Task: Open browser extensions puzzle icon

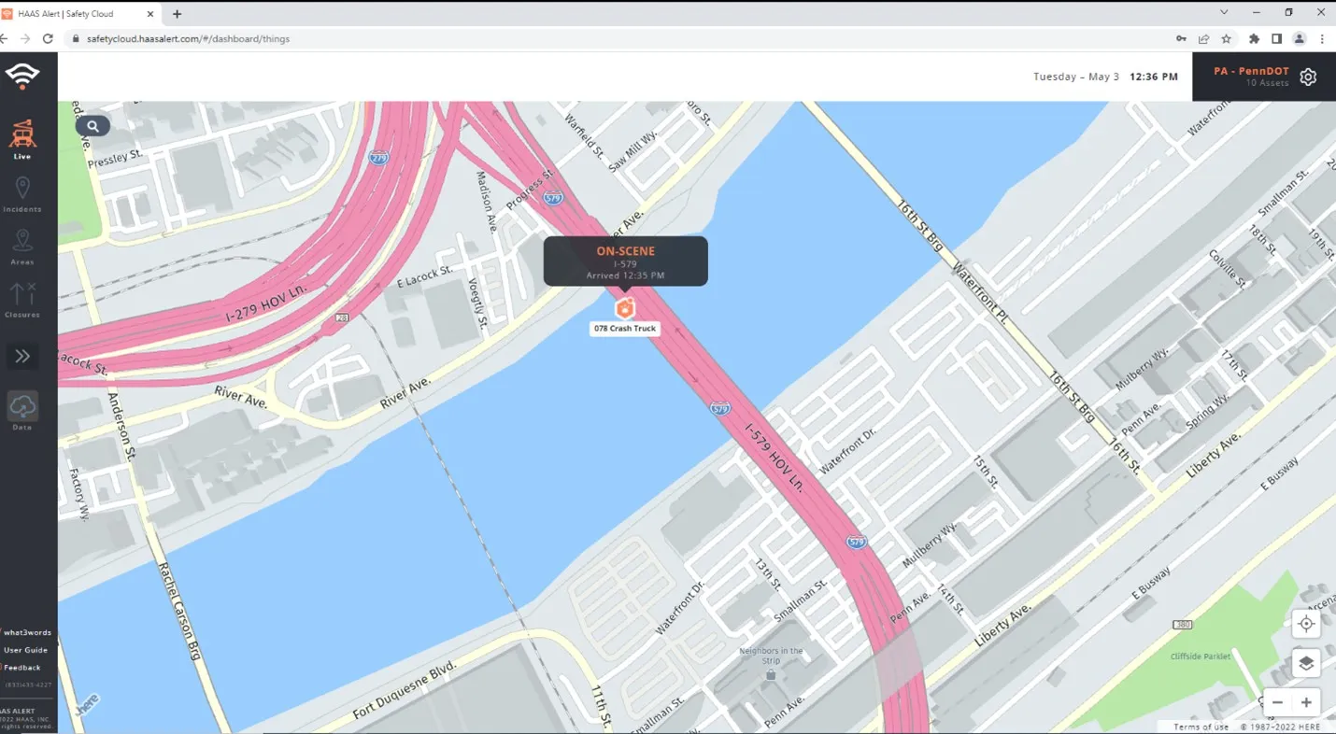Action: pyautogui.click(x=1254, y=39)
